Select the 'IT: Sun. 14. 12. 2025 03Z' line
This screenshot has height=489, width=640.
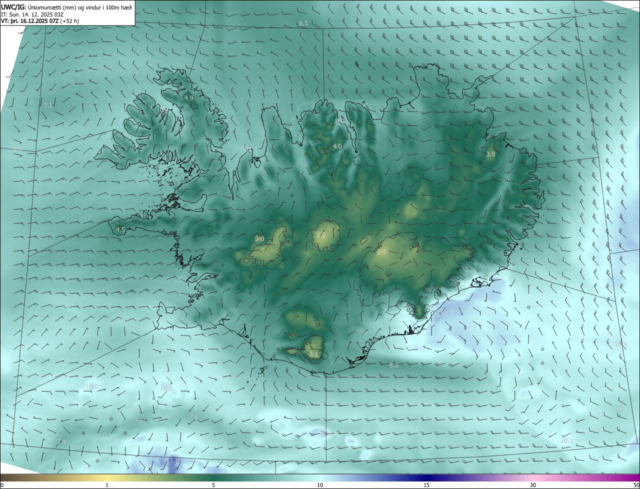33,14
